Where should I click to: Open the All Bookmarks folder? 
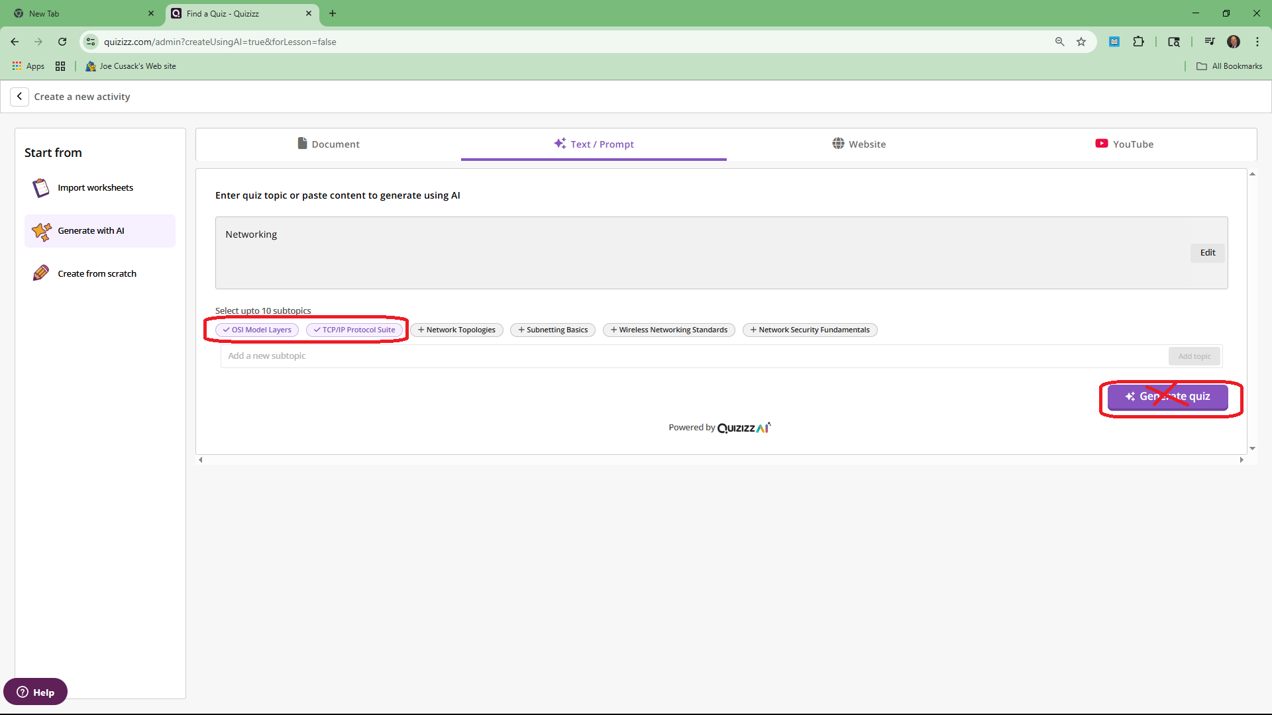click(1229, 66)
